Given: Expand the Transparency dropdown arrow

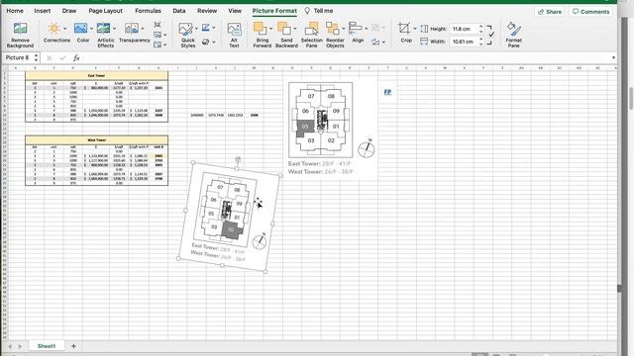Looking at the screenshot, I should point(143,29).
